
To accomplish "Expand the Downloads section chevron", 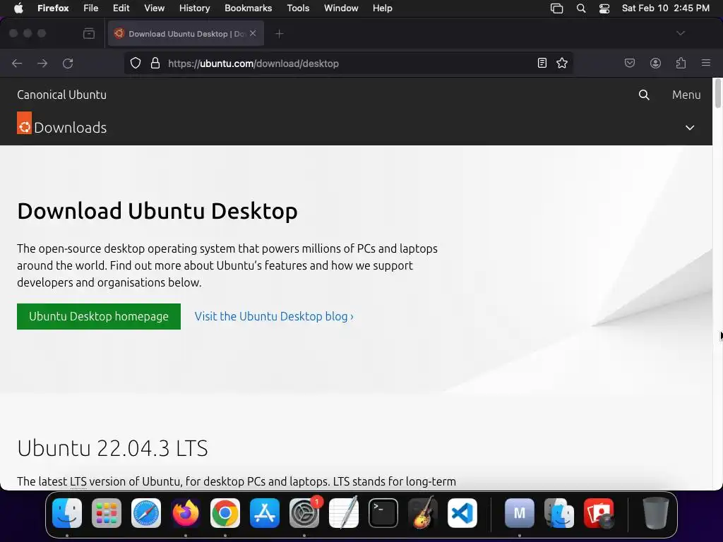I will tap(690, 128).
